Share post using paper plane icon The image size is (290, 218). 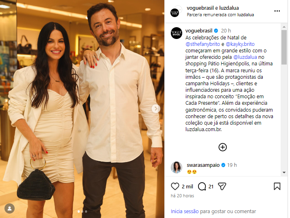coord(222,186)
